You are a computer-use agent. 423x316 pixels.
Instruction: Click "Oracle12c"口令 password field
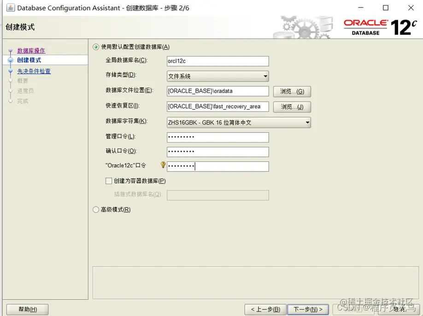pos(217,167)
